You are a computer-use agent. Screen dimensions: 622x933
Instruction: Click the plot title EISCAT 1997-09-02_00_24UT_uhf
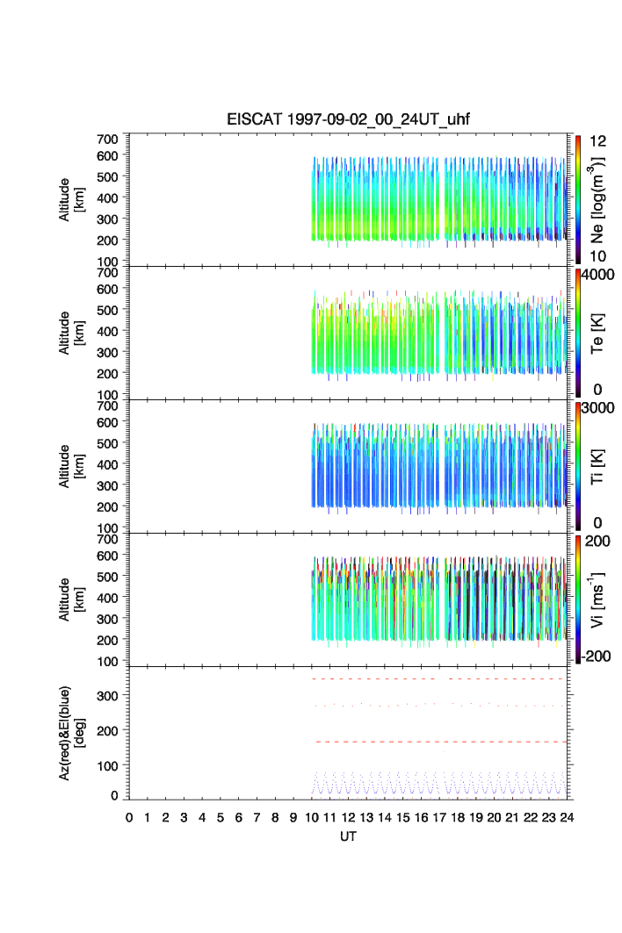coord(348,119)
